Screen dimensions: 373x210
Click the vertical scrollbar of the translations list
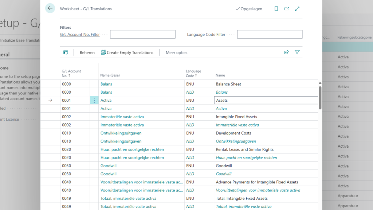pos(320,98)
